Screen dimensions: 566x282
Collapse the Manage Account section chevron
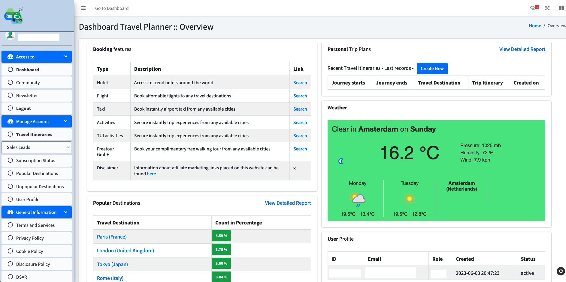point(66,121)
